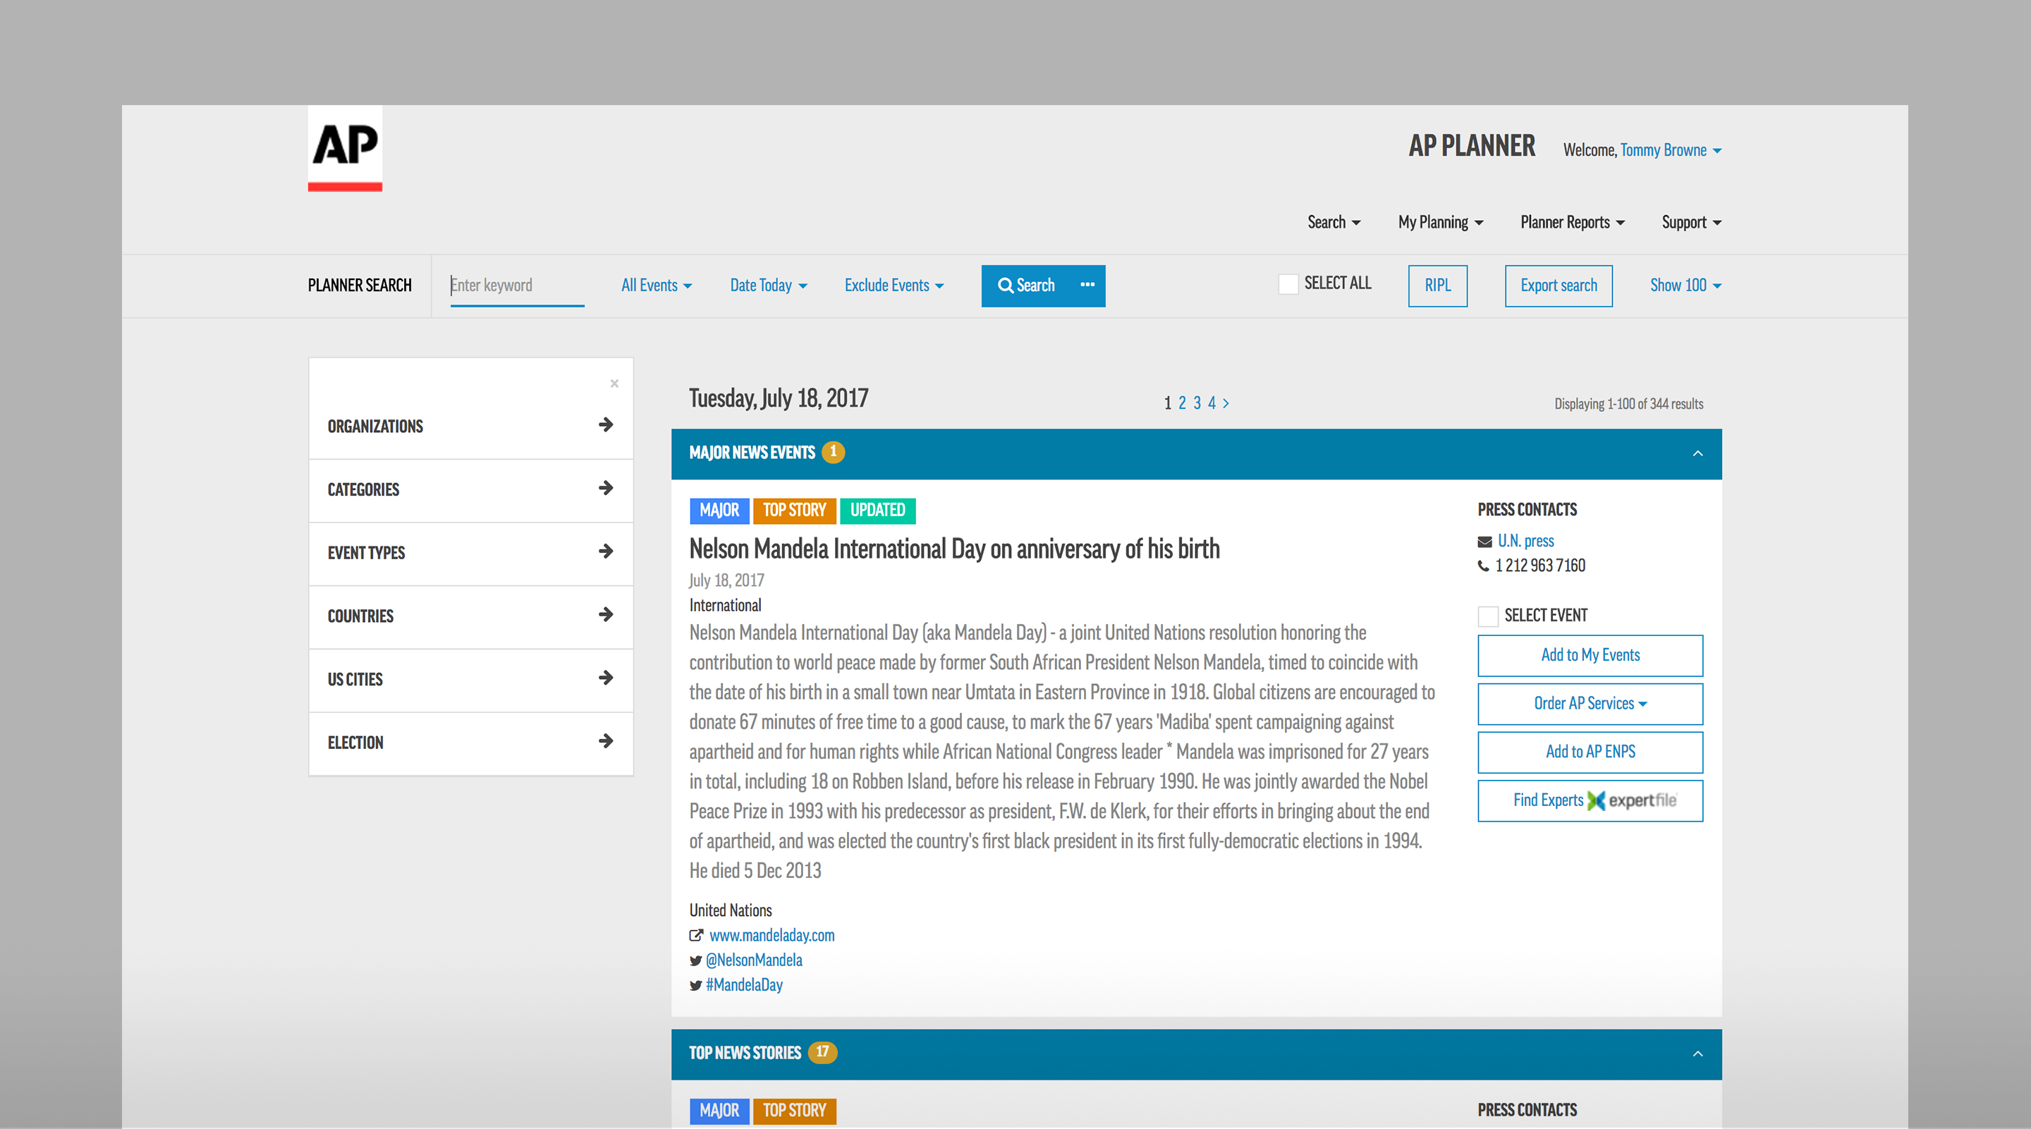
Task: Click the Enter keyword search field
Action: click(x=516, y=286)
